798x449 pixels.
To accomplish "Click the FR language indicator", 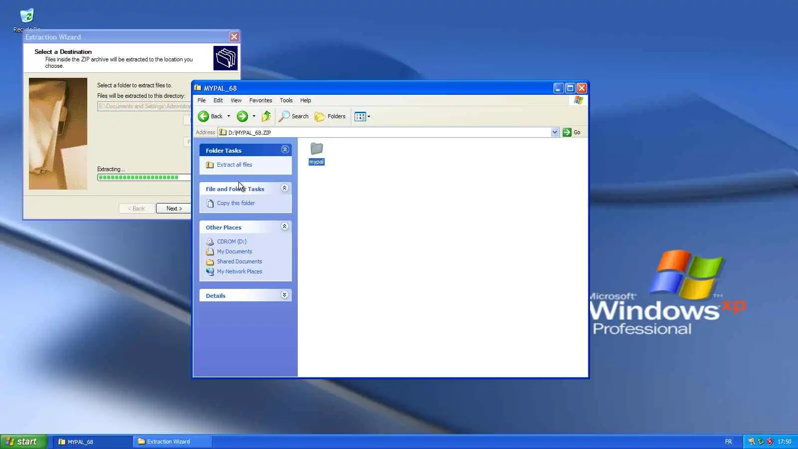I will [728, 442].
